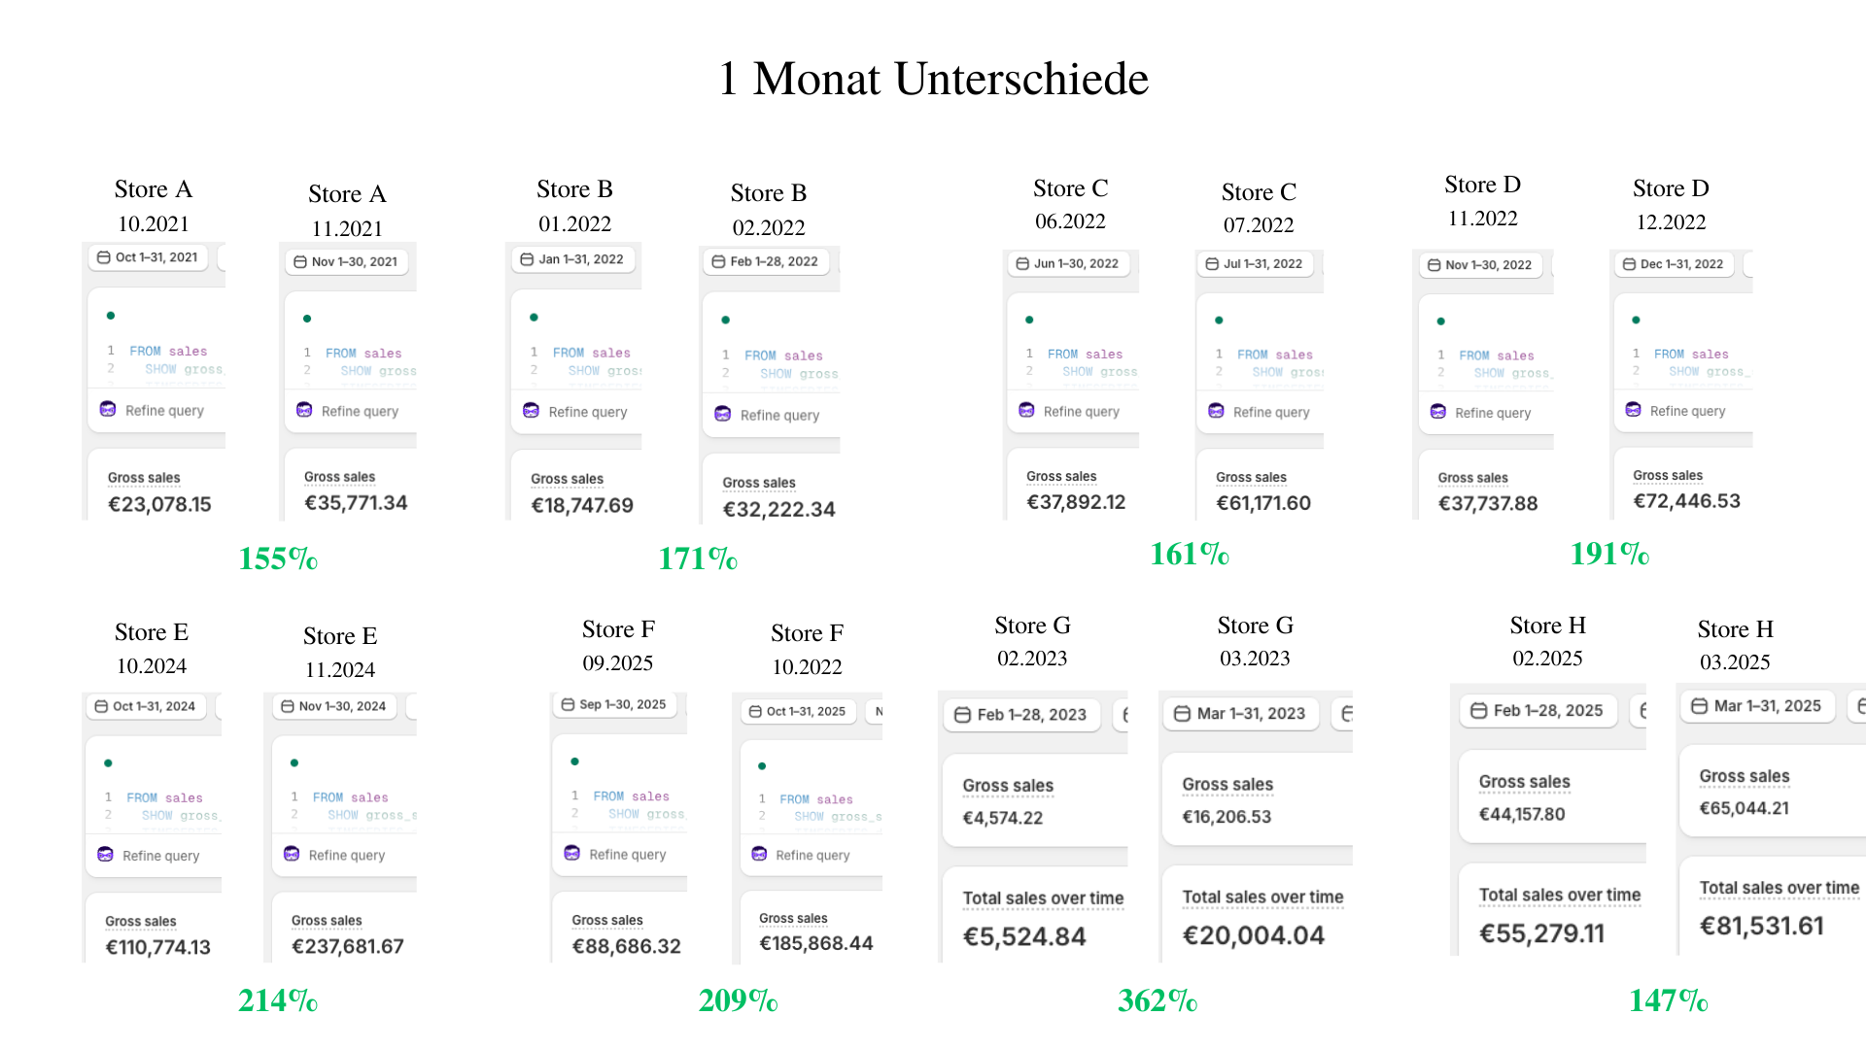The height and width of the screenshot is (1049, 1866).
Task: Click the Refine query icon under Store F 09.2025
Action: (572, 853)
